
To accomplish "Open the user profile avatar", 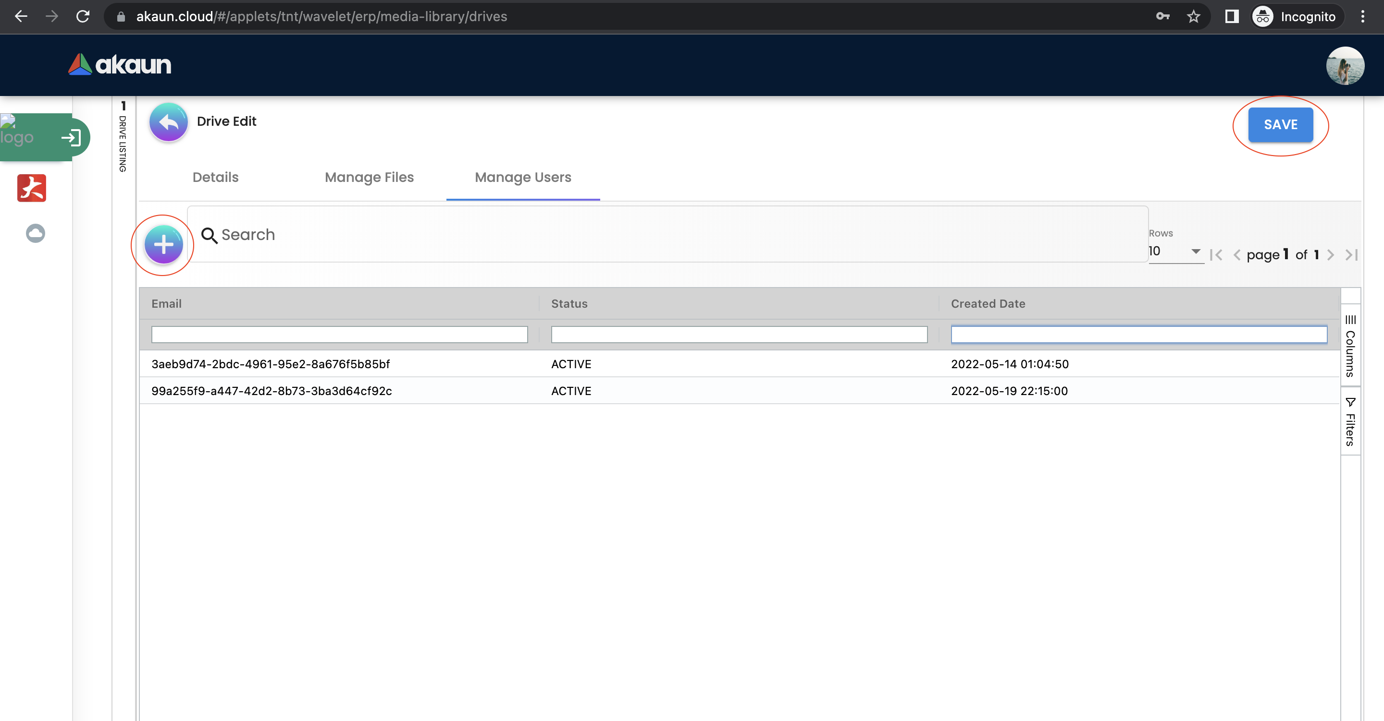I will [1344, 65].
